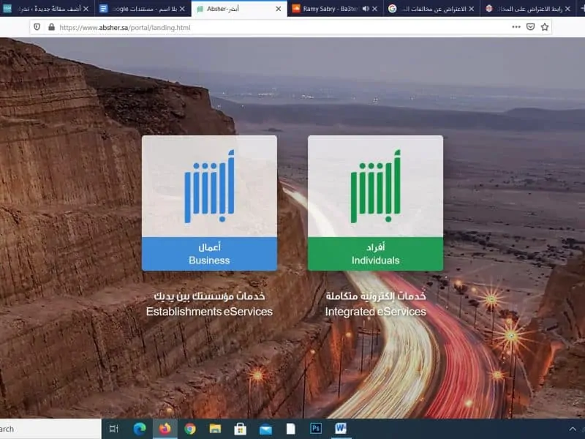Save page with the Pocket icon
The image size is (585, 439).
pyautogui.click(x=531, y=27)
